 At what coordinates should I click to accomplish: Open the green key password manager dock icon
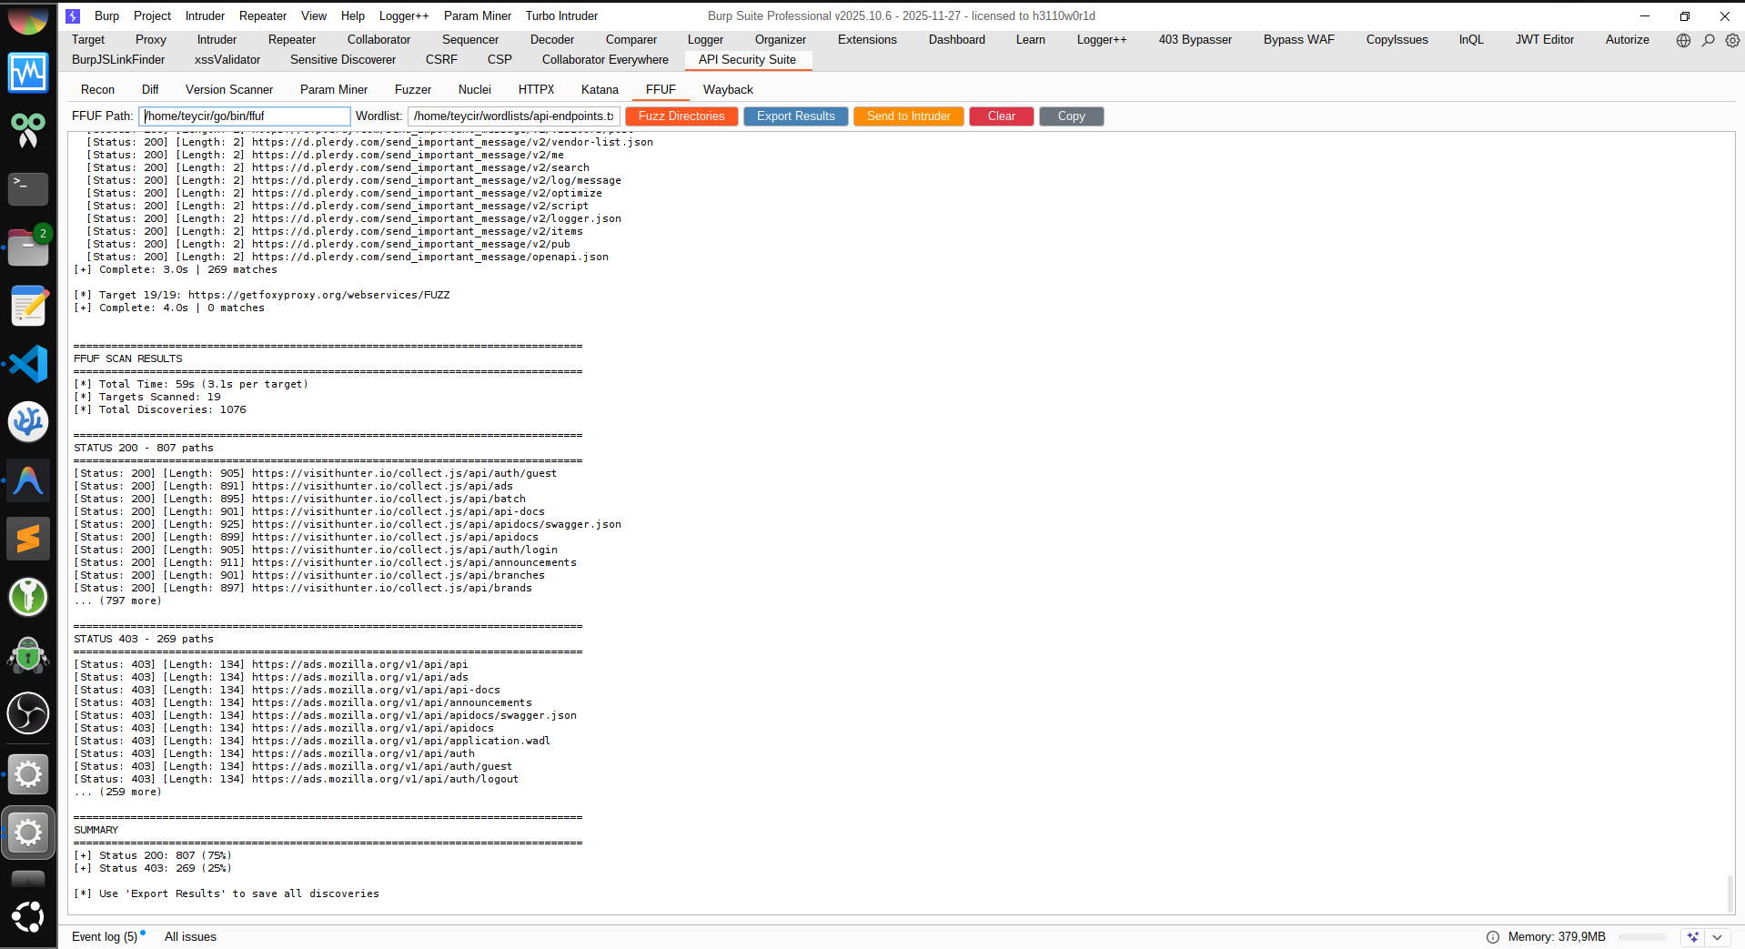point(28,597)
